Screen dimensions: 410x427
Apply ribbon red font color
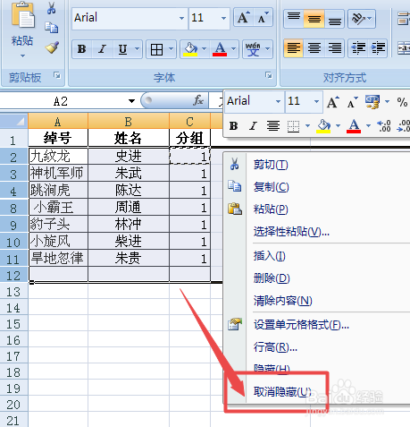click(220, 49)
